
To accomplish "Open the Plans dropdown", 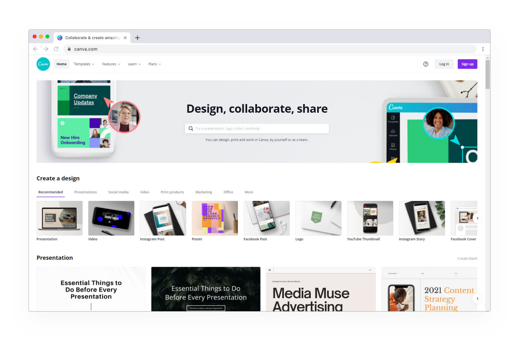I will pyautogui.click(x=155, y=64).
